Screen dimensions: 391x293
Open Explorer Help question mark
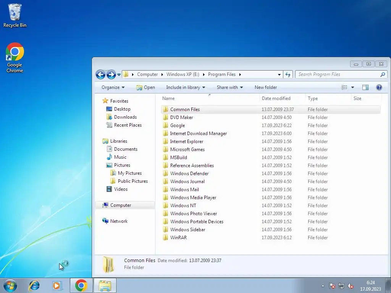379,87
